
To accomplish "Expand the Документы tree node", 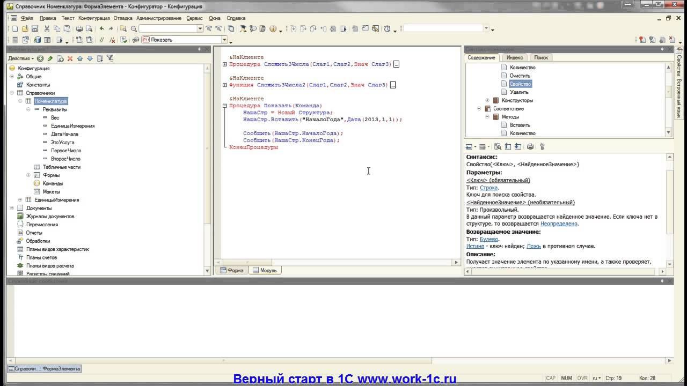I will click(x=12, y=208).
